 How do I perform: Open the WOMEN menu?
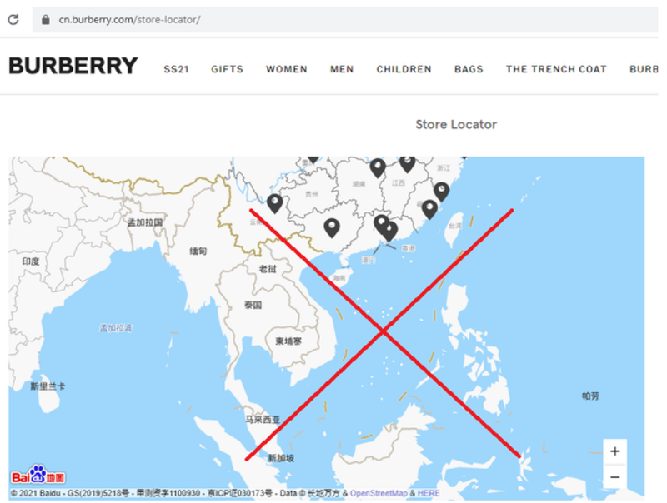point(287,69)
